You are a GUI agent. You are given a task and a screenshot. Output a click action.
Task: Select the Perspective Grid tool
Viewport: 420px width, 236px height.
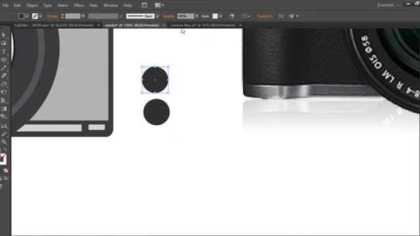4,100
